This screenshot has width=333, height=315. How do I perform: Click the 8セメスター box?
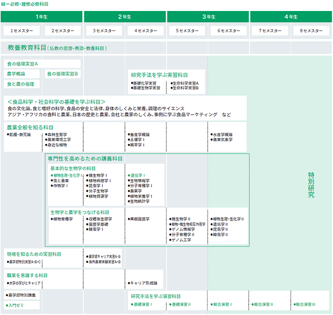click(x=311, y=31)
